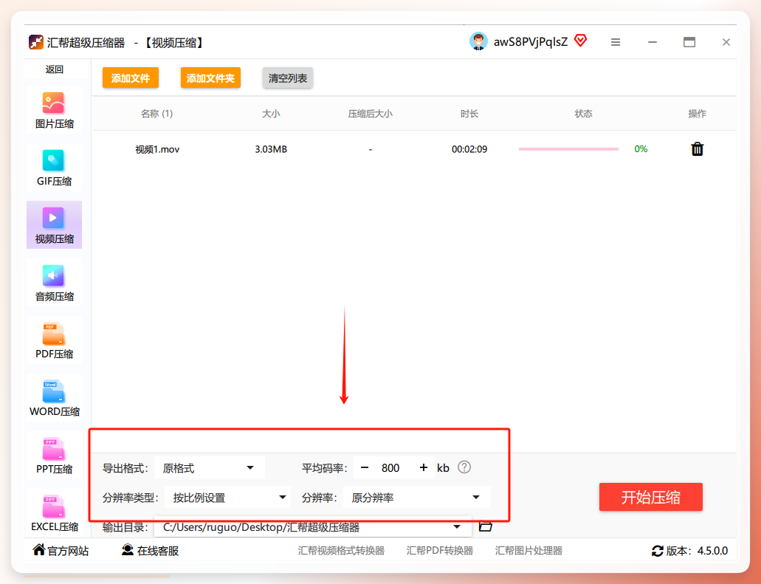The height and width of the screenshot is (584, 761).
Task: Minimize the window
Action: coord(652,42)
